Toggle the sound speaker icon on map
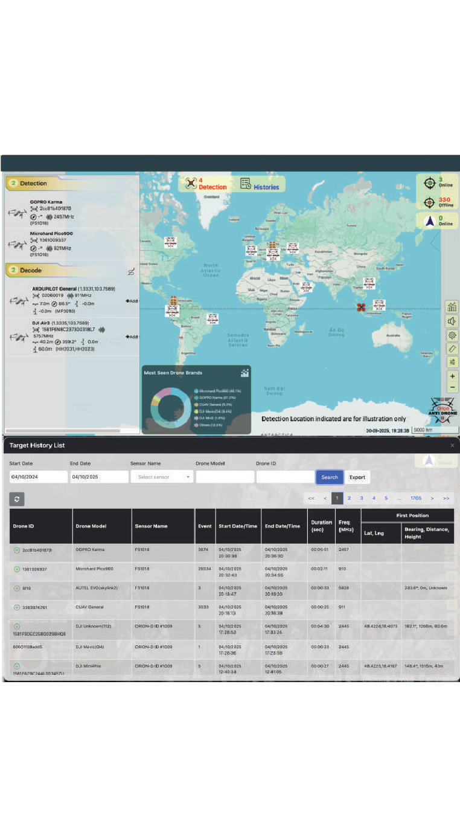Viewport: 460px width, 835px height. pos(452,321)
